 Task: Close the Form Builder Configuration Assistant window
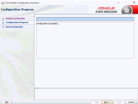(x=134, y=3)
